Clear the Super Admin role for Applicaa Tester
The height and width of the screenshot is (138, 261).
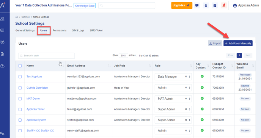186,109
